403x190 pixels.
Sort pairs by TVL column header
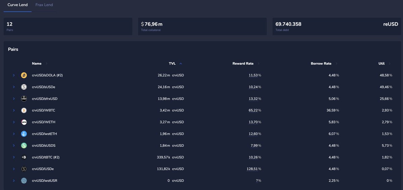pyautogui.click(x=172, y=64)
